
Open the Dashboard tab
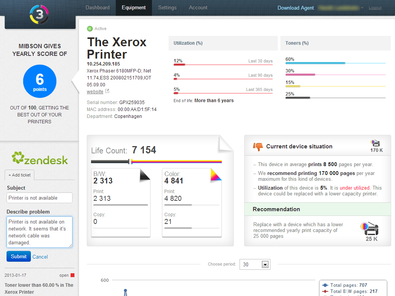98,8
